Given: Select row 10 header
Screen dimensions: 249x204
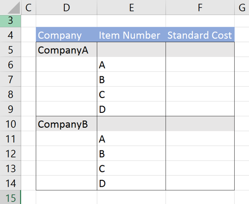Looking at the screenshot, I should 10,124.
